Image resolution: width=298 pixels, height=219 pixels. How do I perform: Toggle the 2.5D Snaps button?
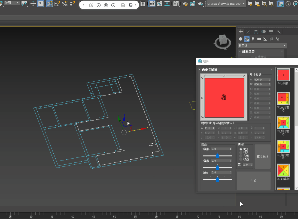[x=50, y=4]
